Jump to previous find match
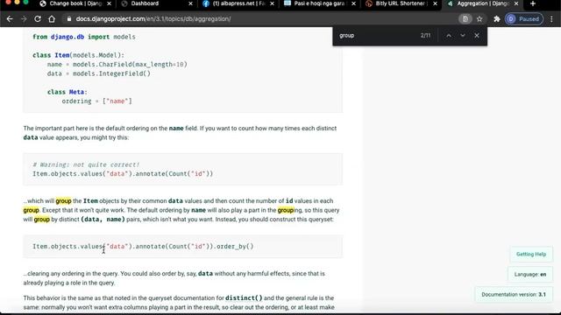Viewport: 561px width, 315px height. [449, 35]
